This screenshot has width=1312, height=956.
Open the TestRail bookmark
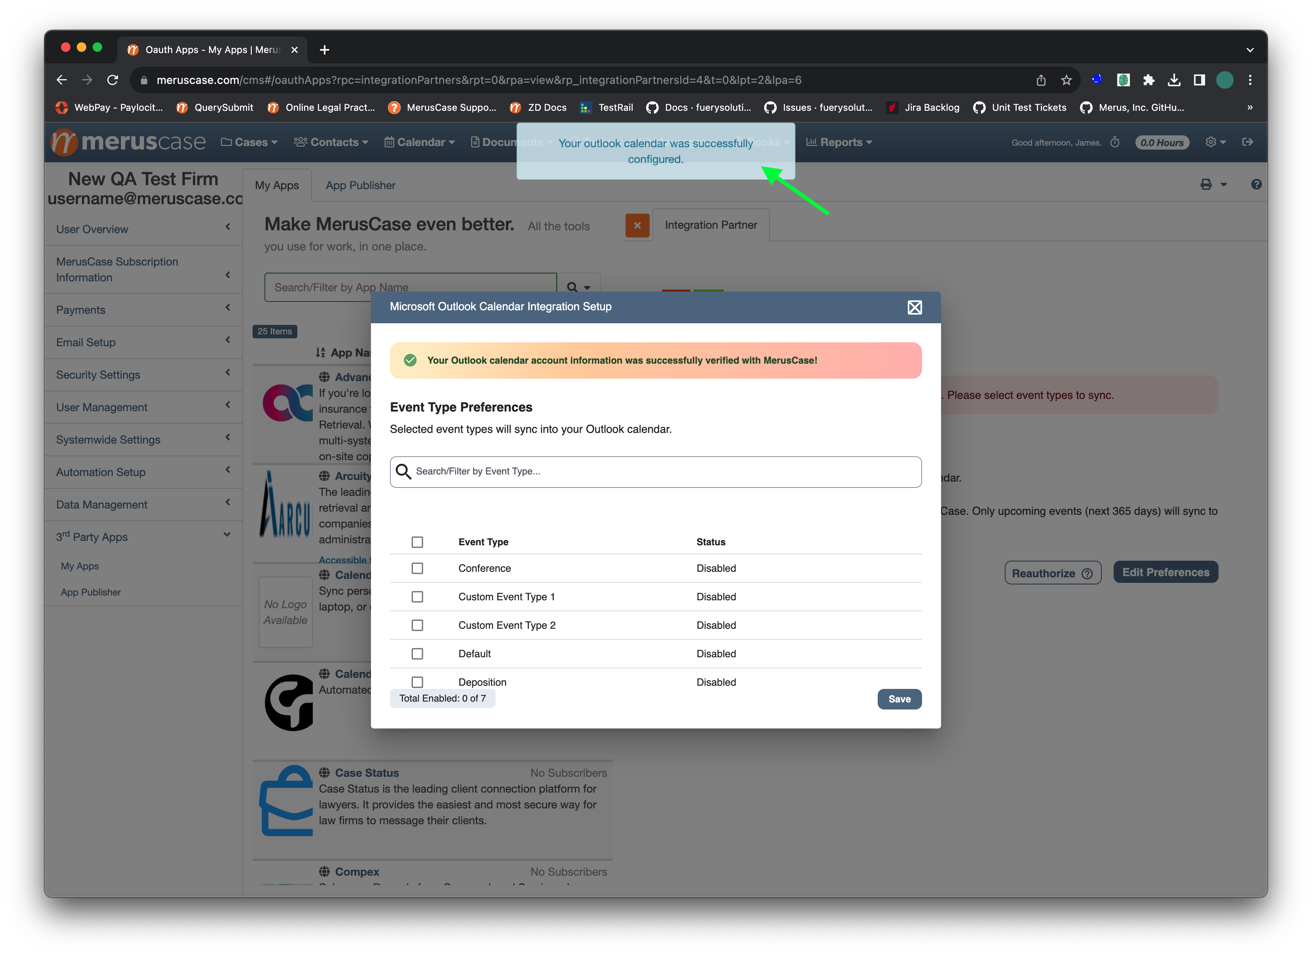pos(606,108)
